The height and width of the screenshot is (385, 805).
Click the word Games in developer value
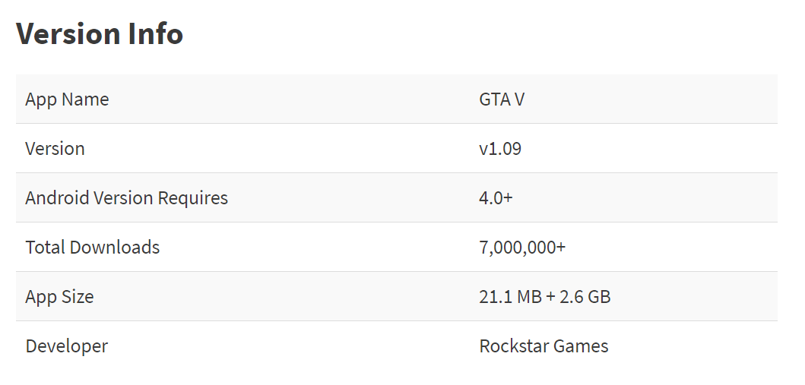click(581, 346)
